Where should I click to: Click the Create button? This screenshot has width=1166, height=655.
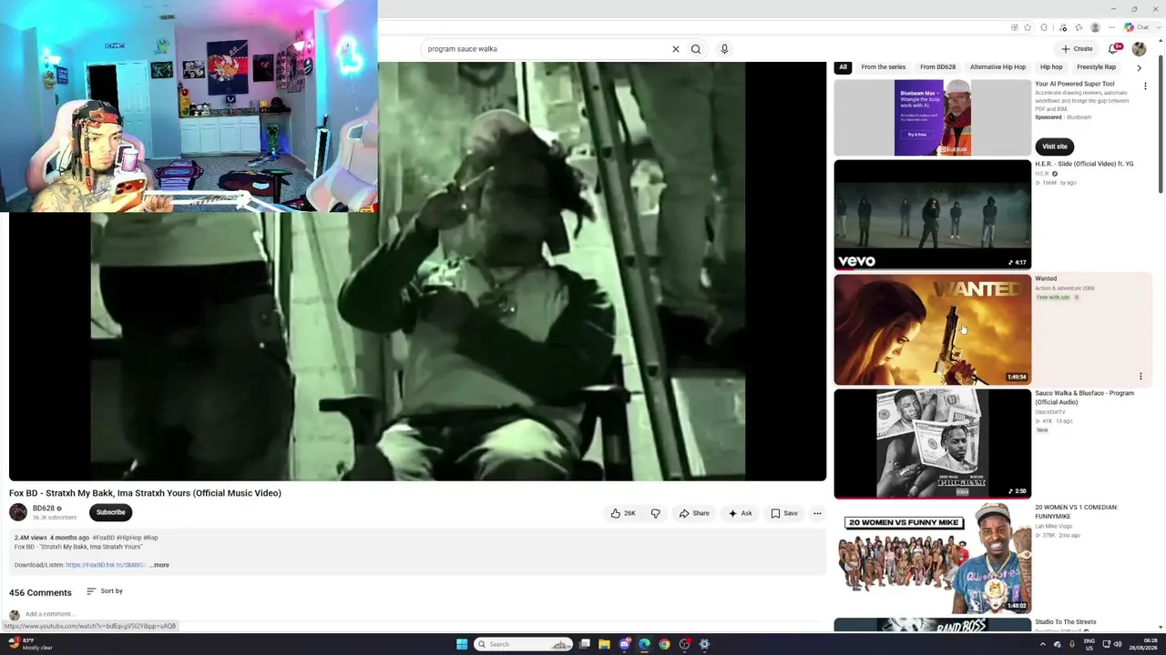coord(1077,49)
